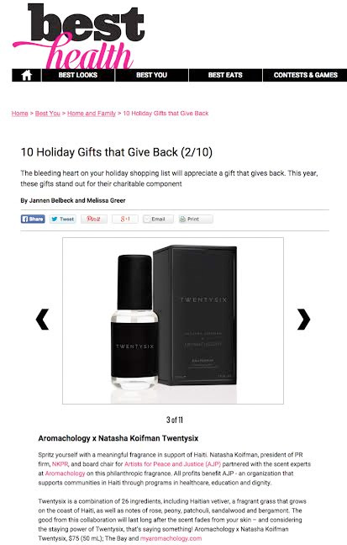
Task: Click the Twentysix perfume product image
Action: [173, 320]
